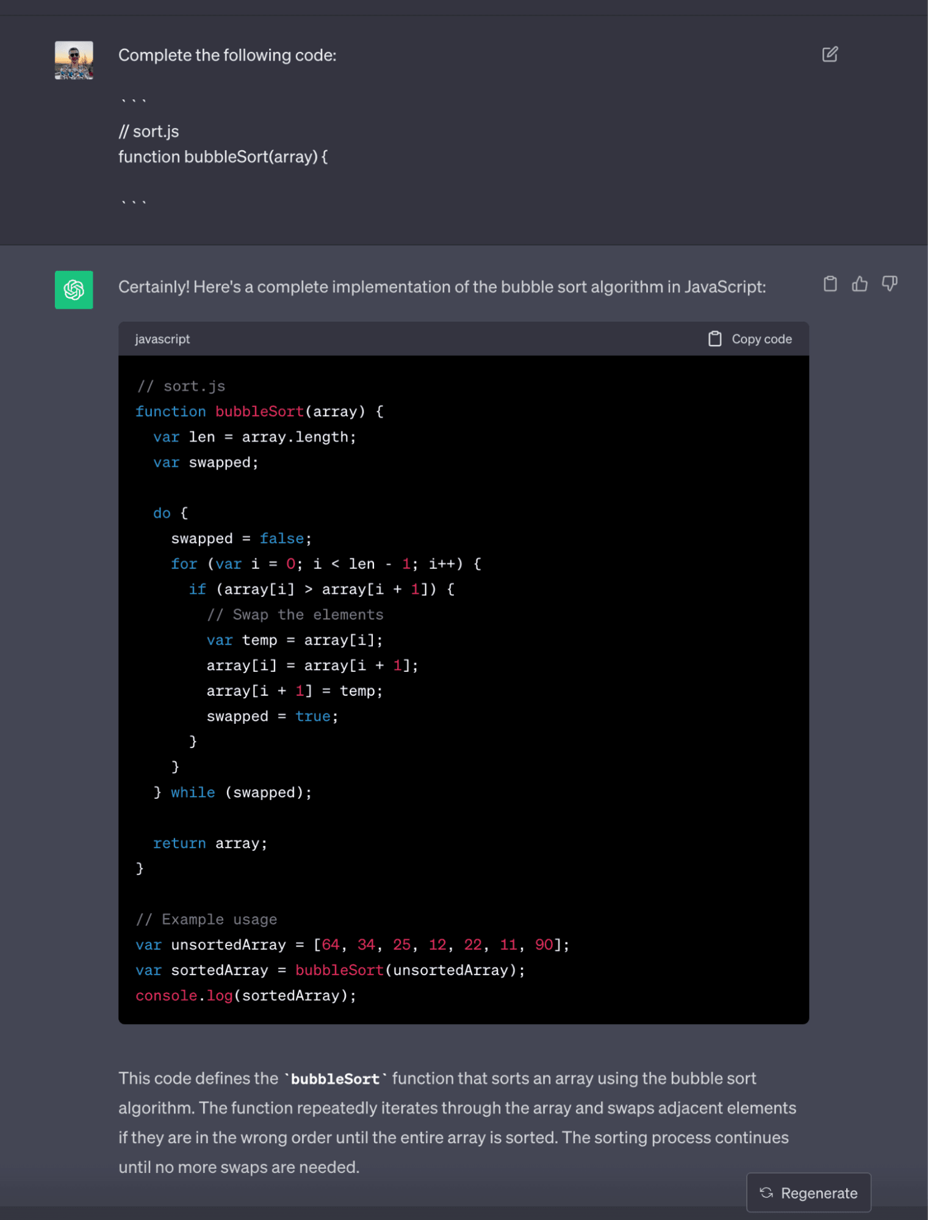Click the user prompt 'Complete the following code:'
Image resolution: width=928 pixels, height=1220 pixels.
227,56
